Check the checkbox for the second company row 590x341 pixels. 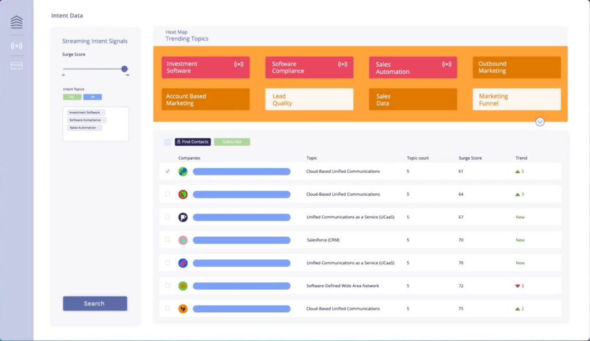168,194
